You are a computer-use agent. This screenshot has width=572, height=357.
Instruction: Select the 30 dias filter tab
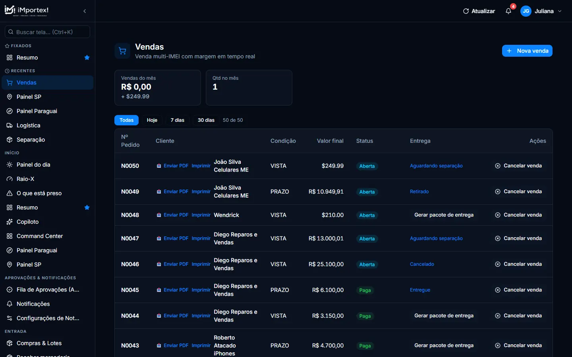coord(206,120)
